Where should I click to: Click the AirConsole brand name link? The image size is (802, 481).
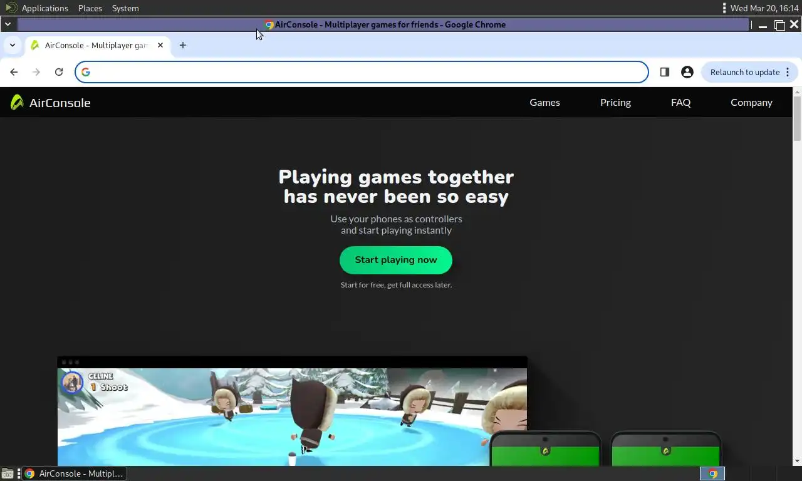pos(60,103)
